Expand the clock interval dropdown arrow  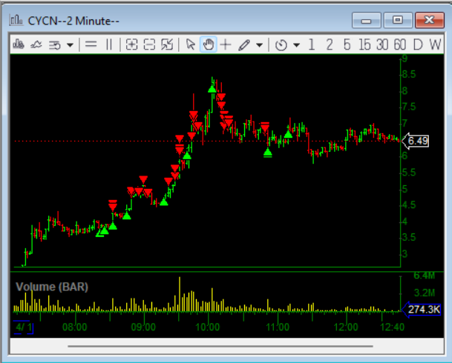(x=296, y=45)
